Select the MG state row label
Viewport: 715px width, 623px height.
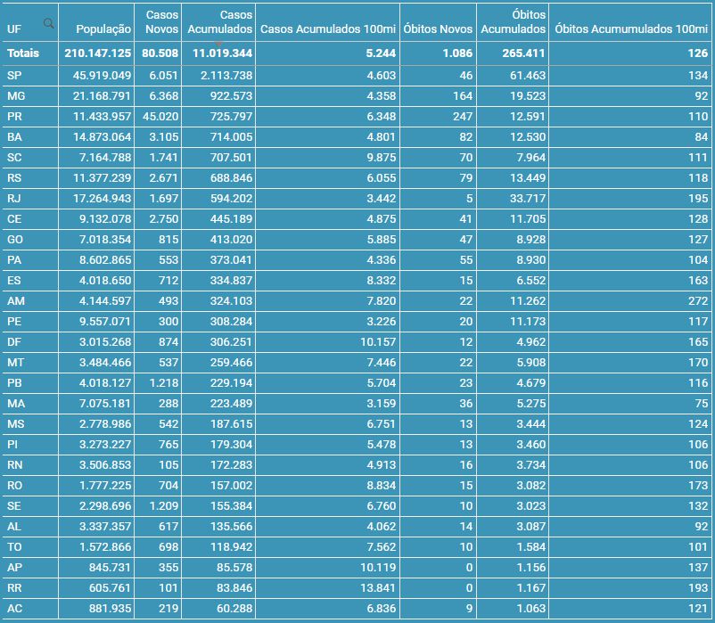pos(15,95)
